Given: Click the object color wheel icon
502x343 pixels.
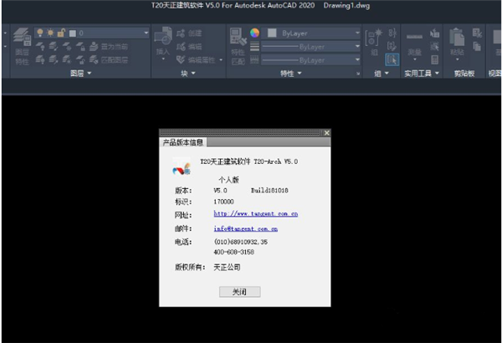Looking at the screenshot, I should [254, 33].
